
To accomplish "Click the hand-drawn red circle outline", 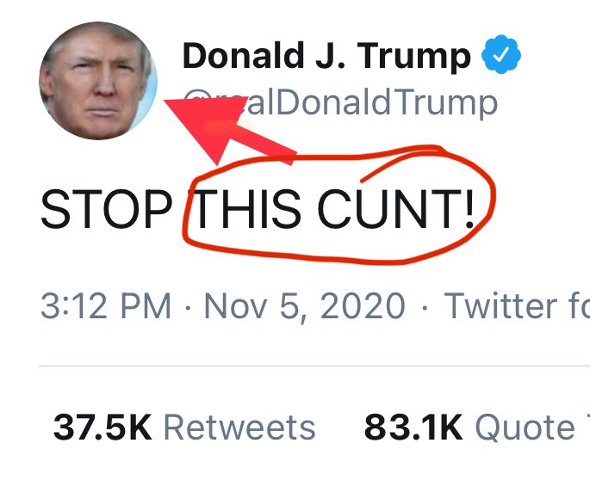I will coord(339,205).
